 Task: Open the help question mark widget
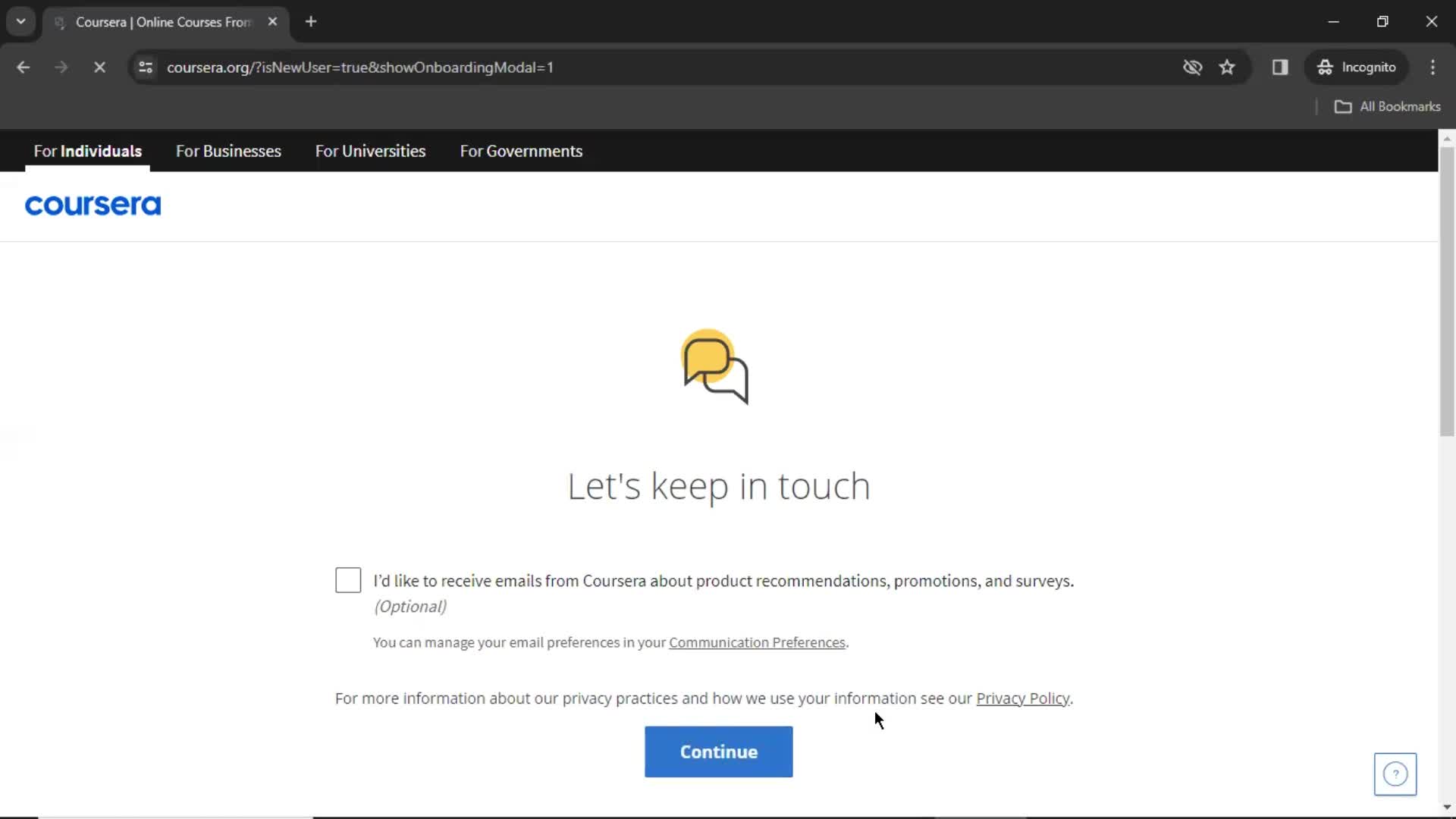(x=1395, y=773)
